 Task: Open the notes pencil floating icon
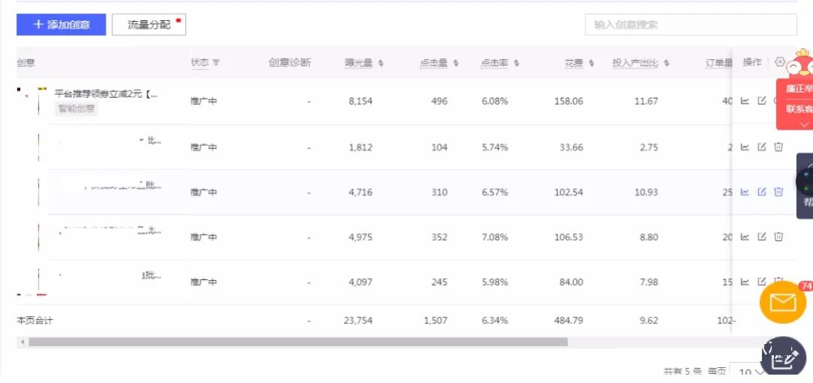coord(784,359)
